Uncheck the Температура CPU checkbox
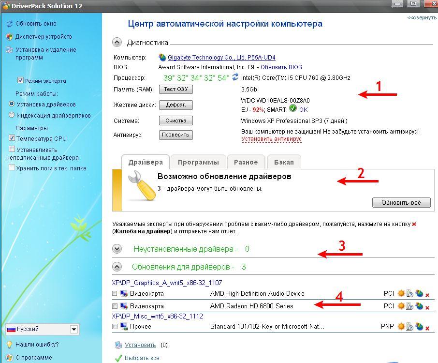The width and height of the screenshot is (438, 363). pyautogui.click(x=12, y=138)
